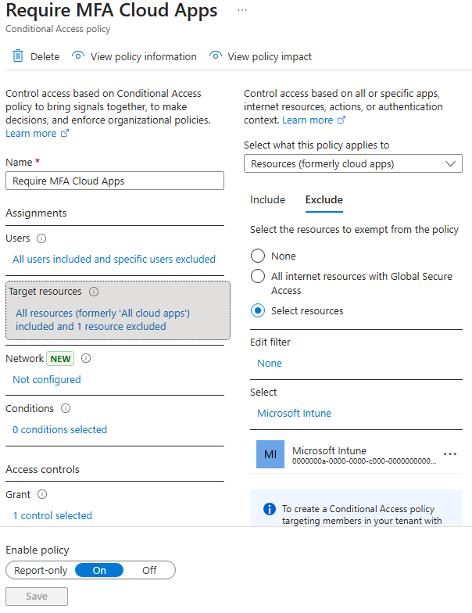This screenshot has height=613, width=472.
Task: Click the Delete trash can icon
Action: [x=18, y=56]
